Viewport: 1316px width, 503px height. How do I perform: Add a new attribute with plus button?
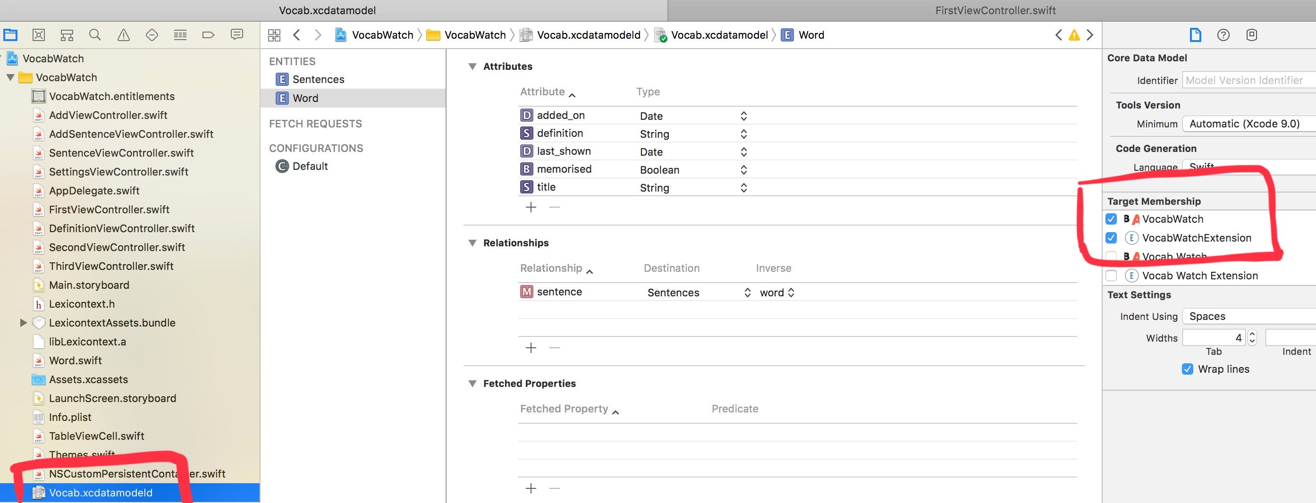(x=531, y=207)
